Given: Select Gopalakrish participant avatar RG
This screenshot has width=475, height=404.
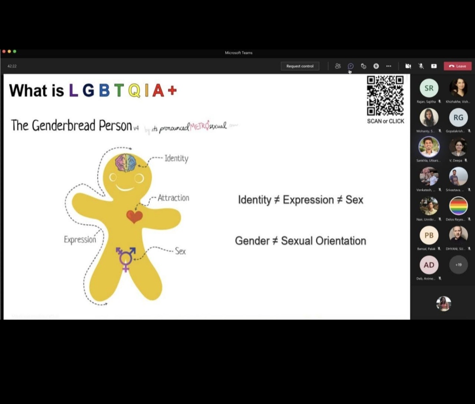Looking at the screenshot, I should [x=458, y=118].
